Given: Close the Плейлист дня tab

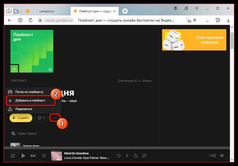Looking at the screenshot, I should click(x=115, y=11).
